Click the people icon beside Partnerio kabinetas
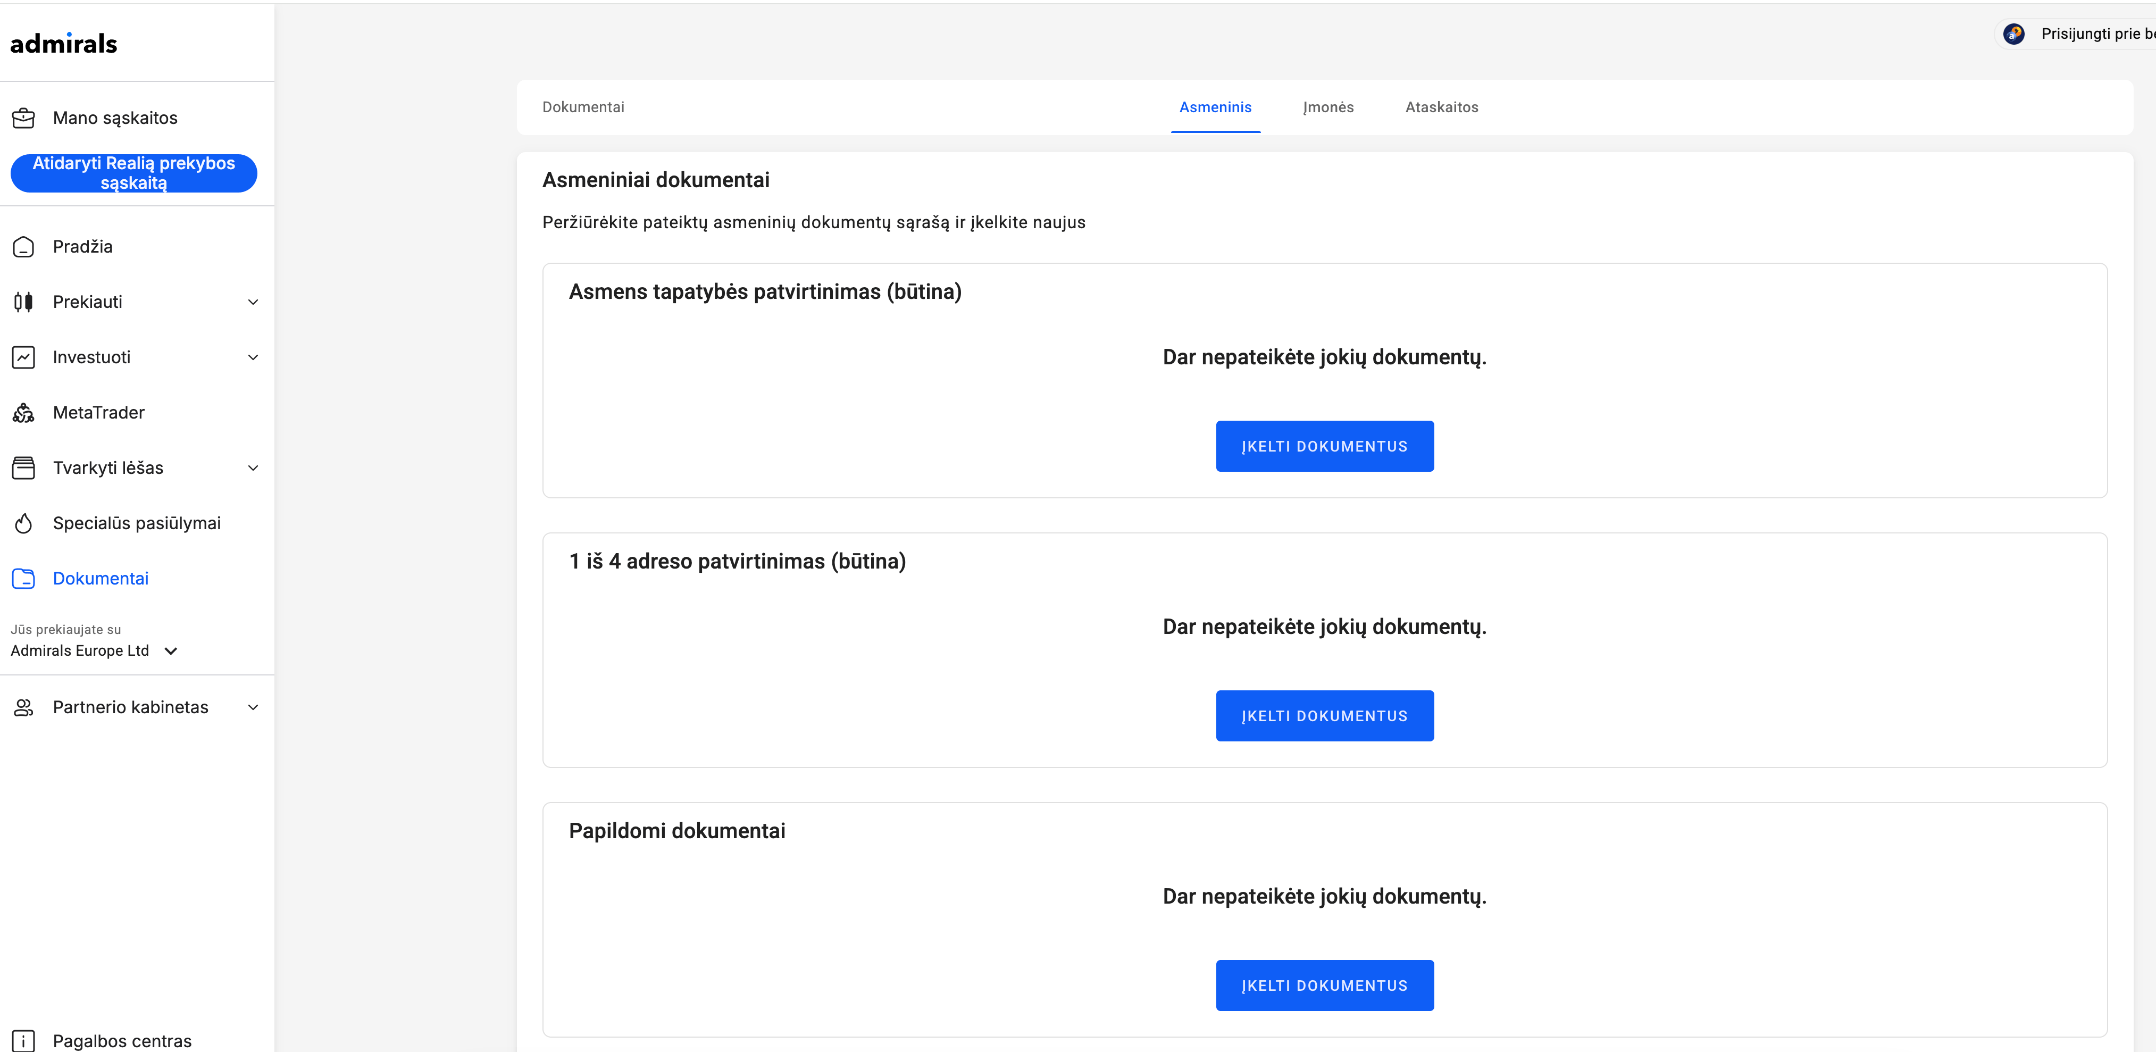2156x1052 pixels. [x=23, y=707]
